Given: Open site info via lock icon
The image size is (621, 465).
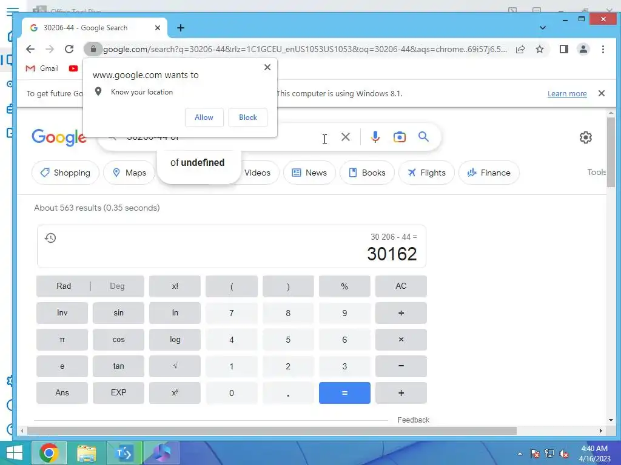Looking at the screenshot, I should (93, 49).
